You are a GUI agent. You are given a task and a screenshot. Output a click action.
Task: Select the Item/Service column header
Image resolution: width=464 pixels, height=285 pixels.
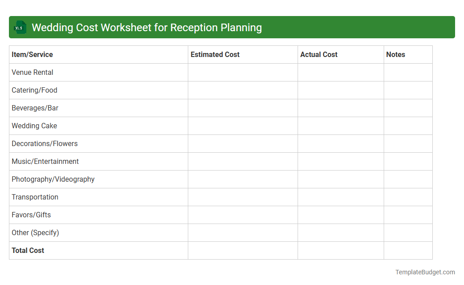[x=32, y=54]
